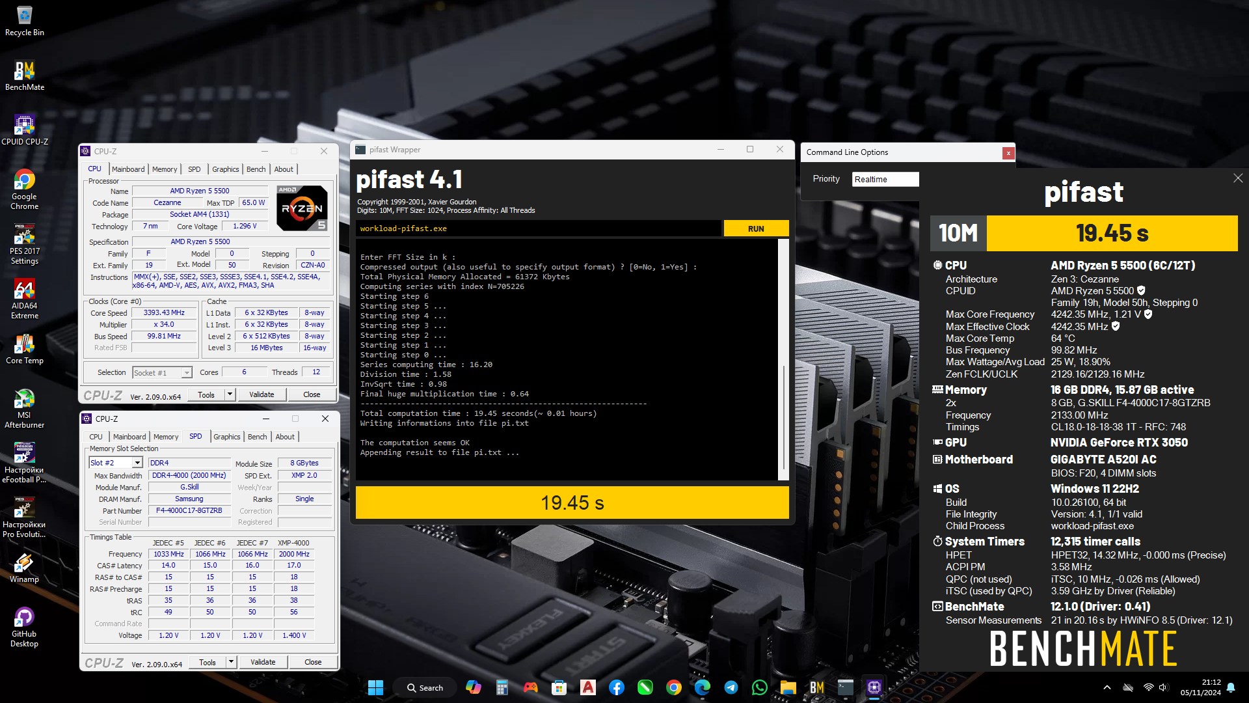Image resolution: width=1249 pixels, height=703 pixels.
Task: Click the NVIDIA GeForce RTX 3050 GPU entry
Action: click(x=1119, y=443)
